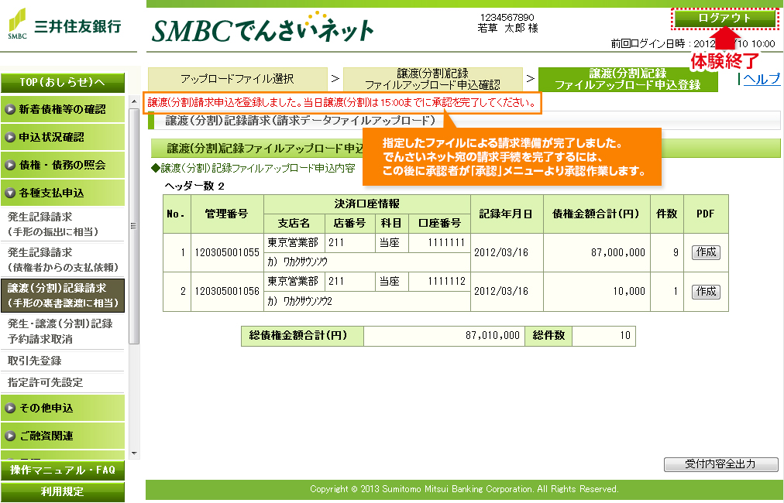Expand その他申込 menu section
Screen dimensions: 784x503
coord(63,408)
